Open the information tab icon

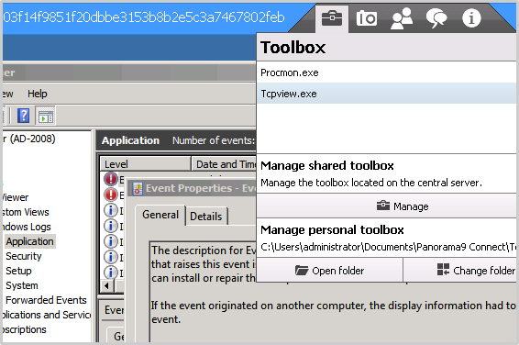471,17
